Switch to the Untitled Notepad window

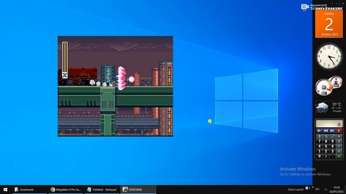click(x=102, y=189)
